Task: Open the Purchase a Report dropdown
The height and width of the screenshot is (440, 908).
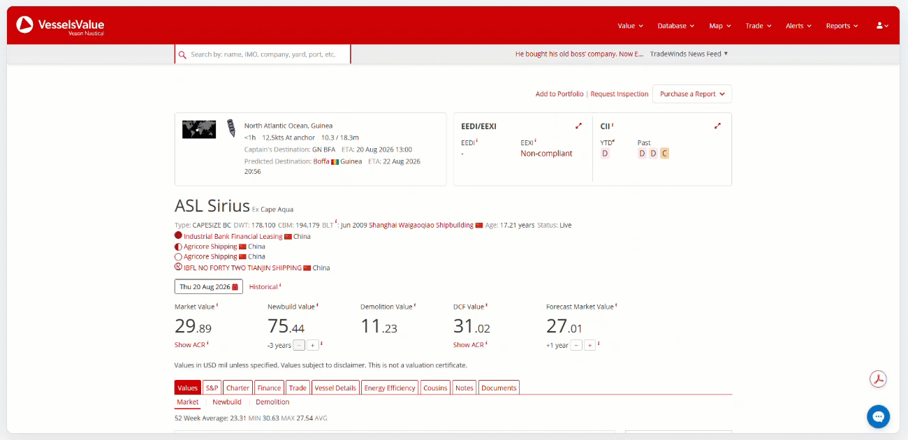Action: [x=692, y=94]
